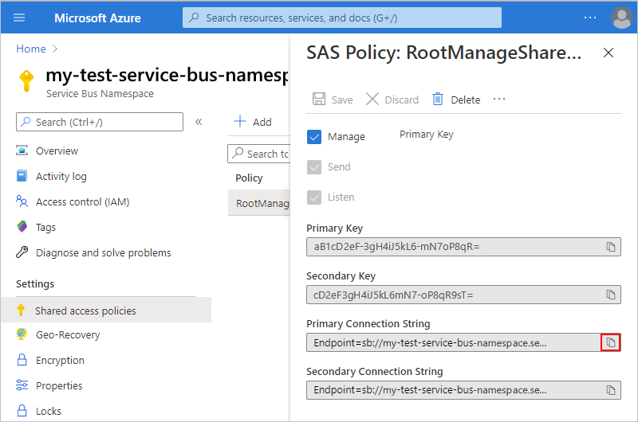Close the SAS Policy panel
The width and height of the screenshot is (638, 422).
point(608,53)
